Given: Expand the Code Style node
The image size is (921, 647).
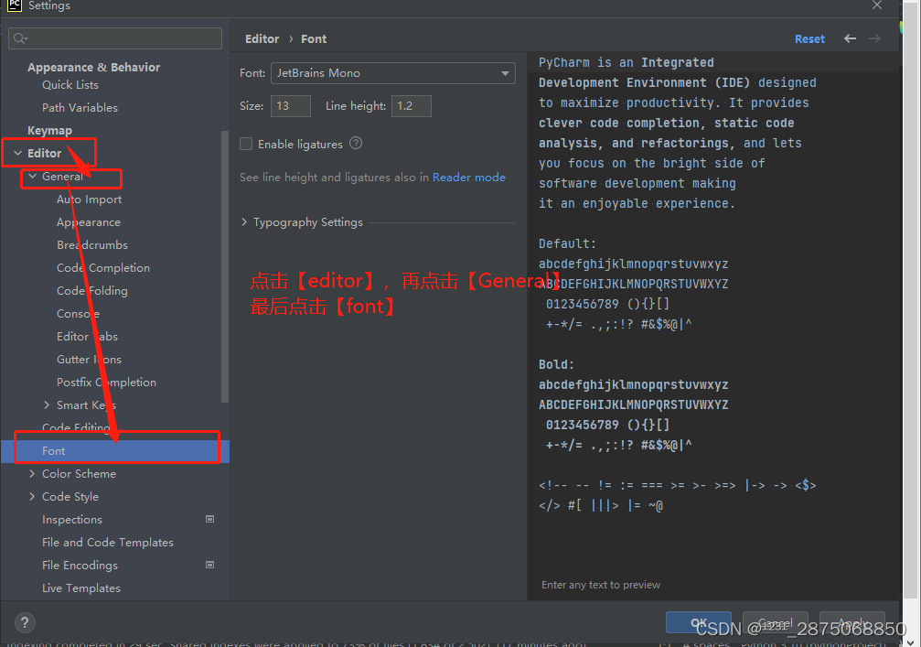Looking at the screenshot, I should point(32,497).
